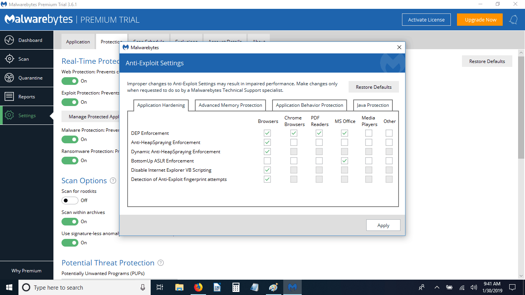Open the notifications bell icon
The image size is (525, 295).
[x=513, y=20]
